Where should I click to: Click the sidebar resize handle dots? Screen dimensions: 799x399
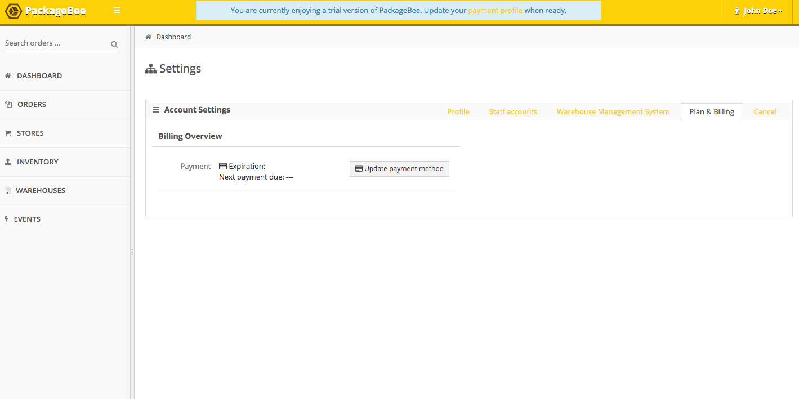click(132, 252)
